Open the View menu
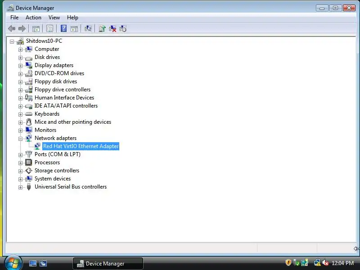Viewport: 360px width, 270px height. (54, 18)
